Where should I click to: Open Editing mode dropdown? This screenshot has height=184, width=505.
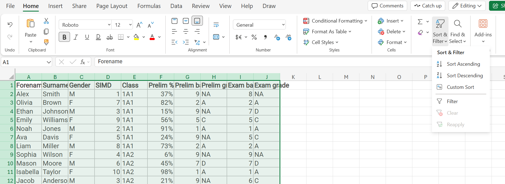(x=467, y=6)
